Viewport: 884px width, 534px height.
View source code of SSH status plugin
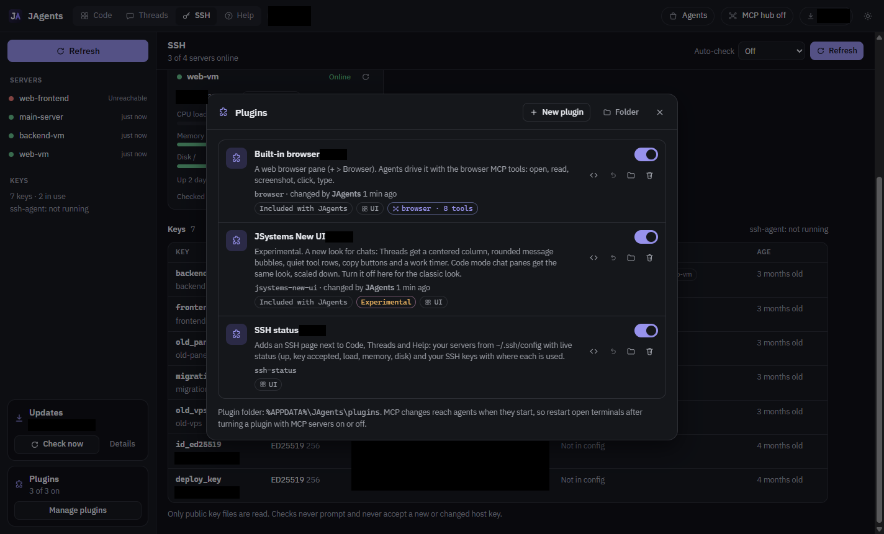(593, 352)
